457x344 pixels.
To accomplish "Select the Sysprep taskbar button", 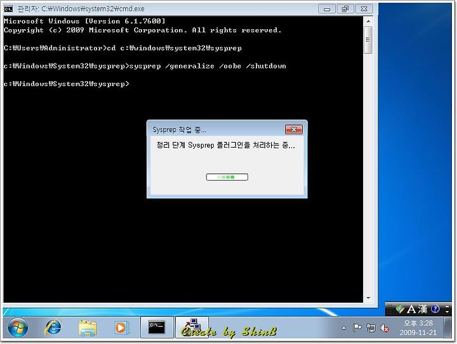I will click(192, 328).
